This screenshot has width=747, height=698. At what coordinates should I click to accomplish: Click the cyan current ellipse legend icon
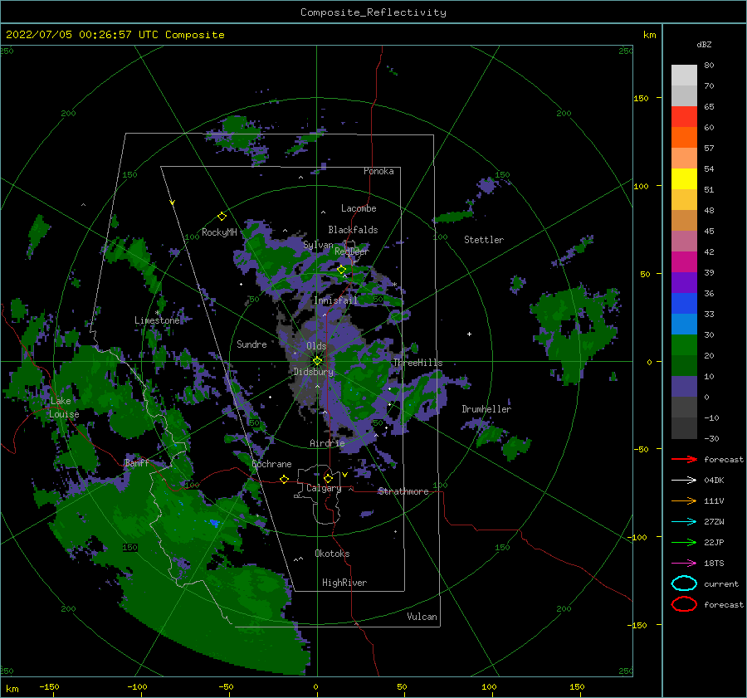tap(684, 583)
